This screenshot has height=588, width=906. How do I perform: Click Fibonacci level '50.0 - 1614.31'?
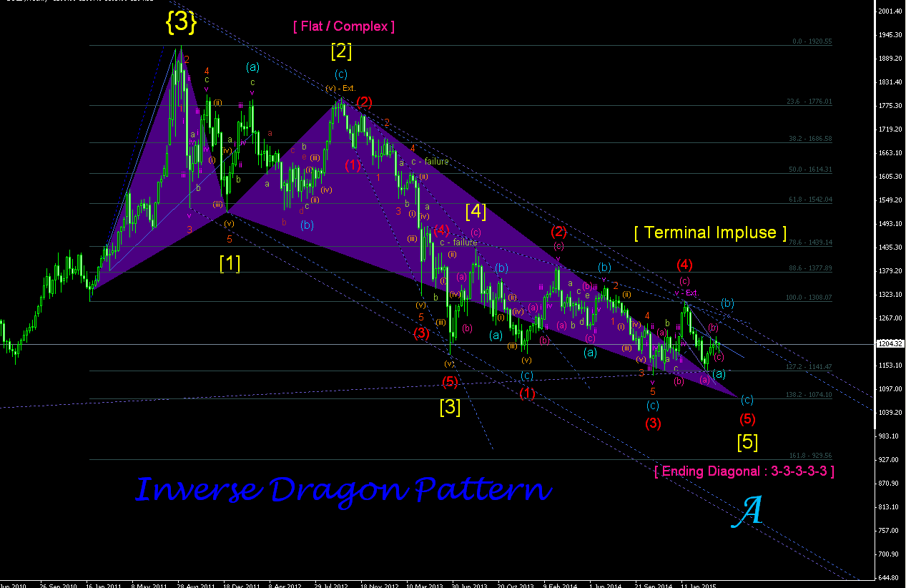(x=810, y=170)
